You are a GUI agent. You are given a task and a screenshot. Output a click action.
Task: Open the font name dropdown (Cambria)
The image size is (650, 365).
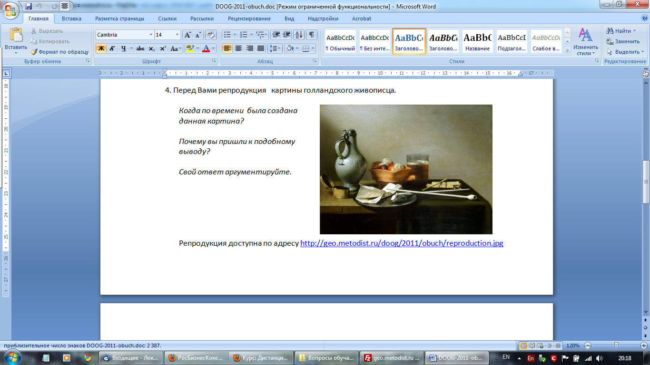coord(151,35)
